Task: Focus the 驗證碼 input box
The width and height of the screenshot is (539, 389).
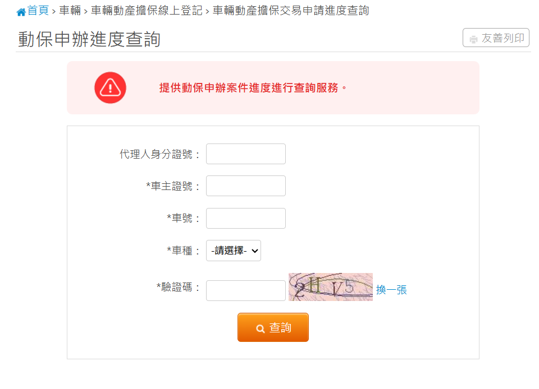Action: coord(246,290)
